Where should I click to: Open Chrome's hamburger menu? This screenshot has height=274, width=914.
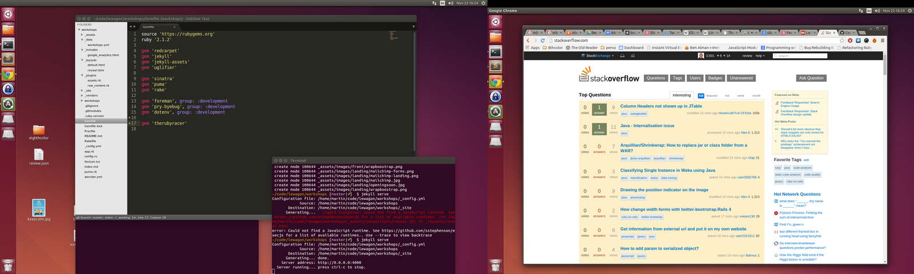883,41
